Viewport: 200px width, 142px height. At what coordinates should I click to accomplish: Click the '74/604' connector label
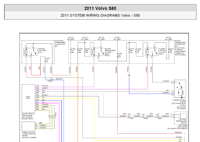146,118
